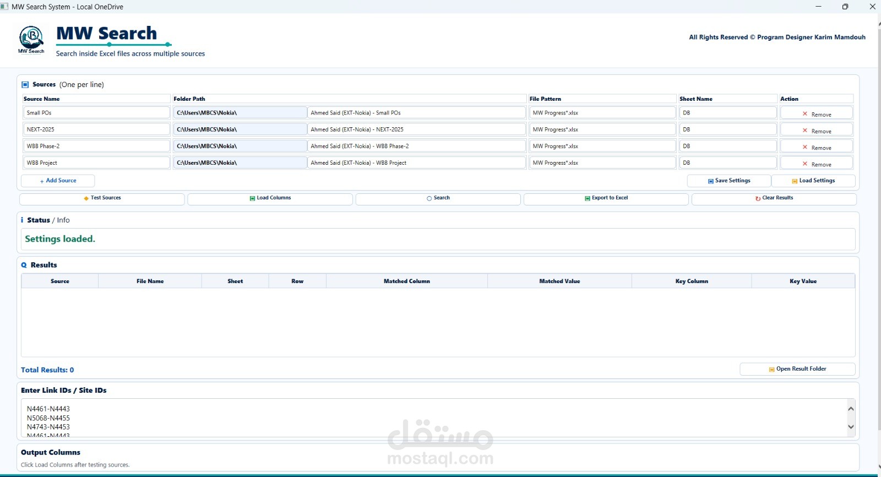Export results to Excel
The height and width of the screenshot is (477, 881).
click(x=606, y=198)
